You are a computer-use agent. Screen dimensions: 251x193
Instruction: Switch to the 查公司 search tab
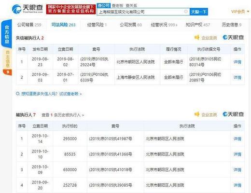tap(103, 6)
